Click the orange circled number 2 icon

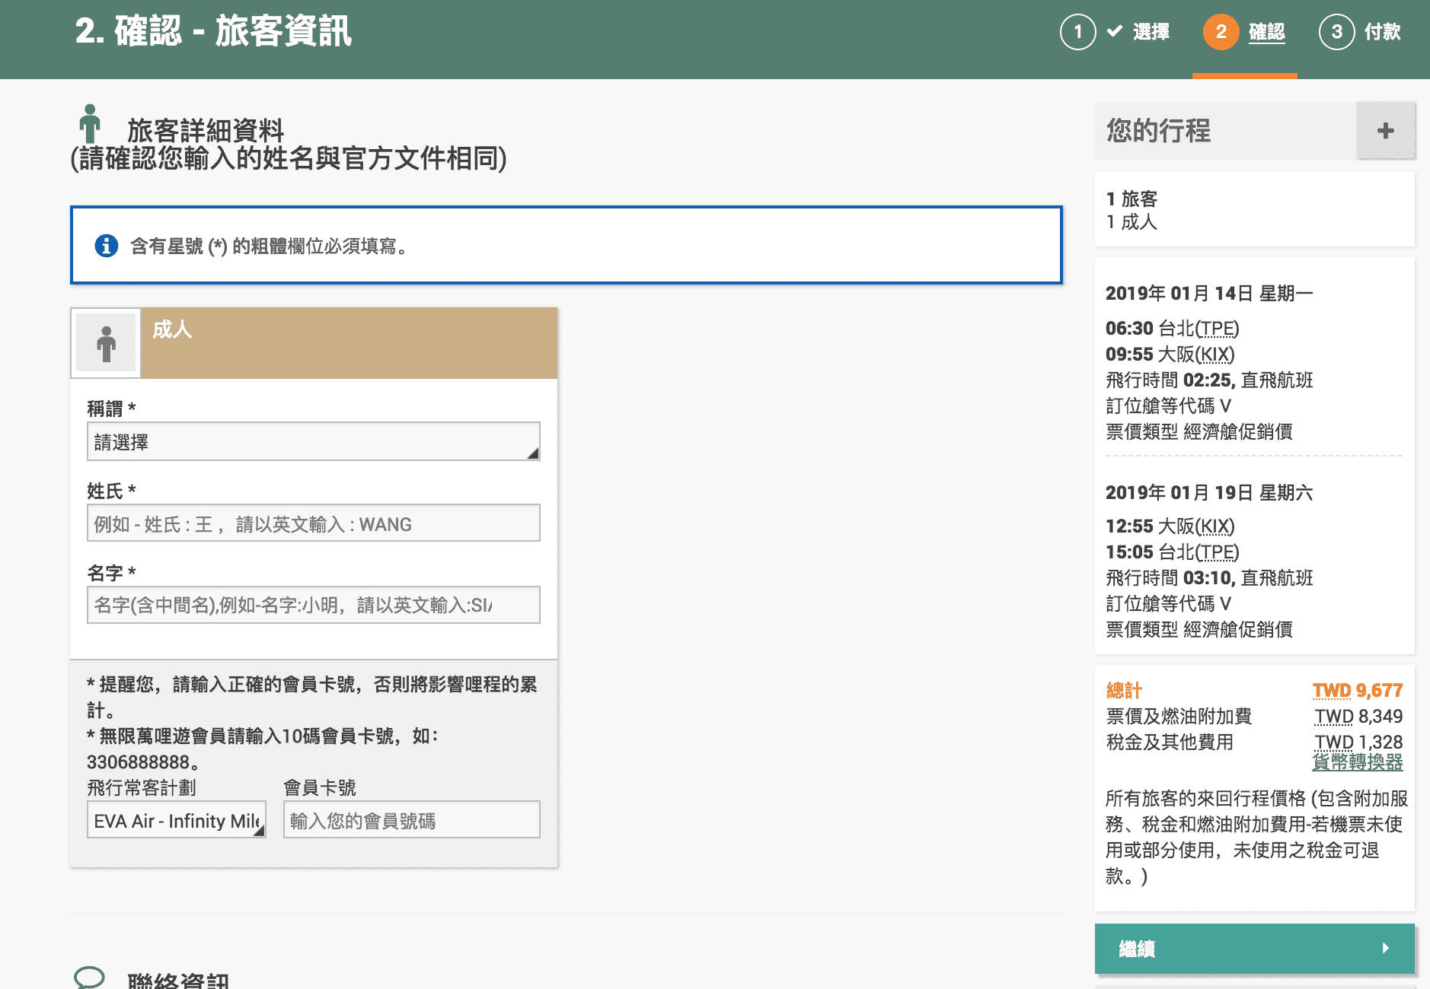pos(1221,32)
